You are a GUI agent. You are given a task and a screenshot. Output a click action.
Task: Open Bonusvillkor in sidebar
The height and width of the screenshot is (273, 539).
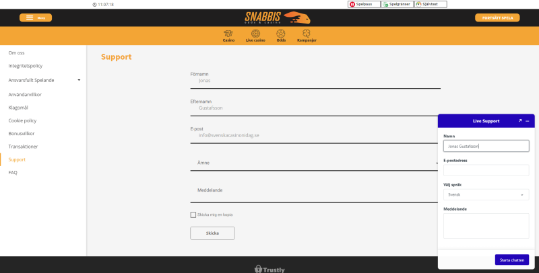(22, 133)
